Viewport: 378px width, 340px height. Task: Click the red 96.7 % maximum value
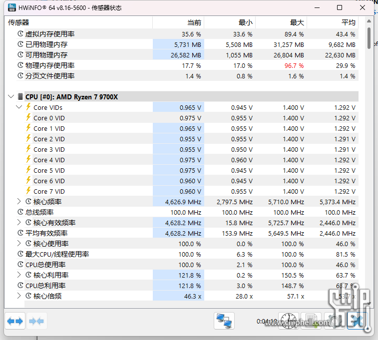pyautogui.click(x=294, y=65)
